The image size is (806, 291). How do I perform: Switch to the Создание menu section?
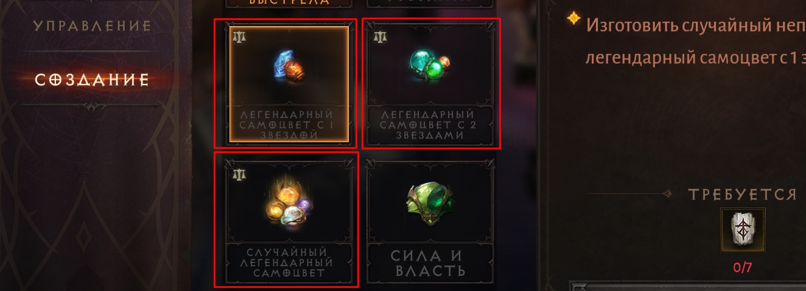[92, 80]
